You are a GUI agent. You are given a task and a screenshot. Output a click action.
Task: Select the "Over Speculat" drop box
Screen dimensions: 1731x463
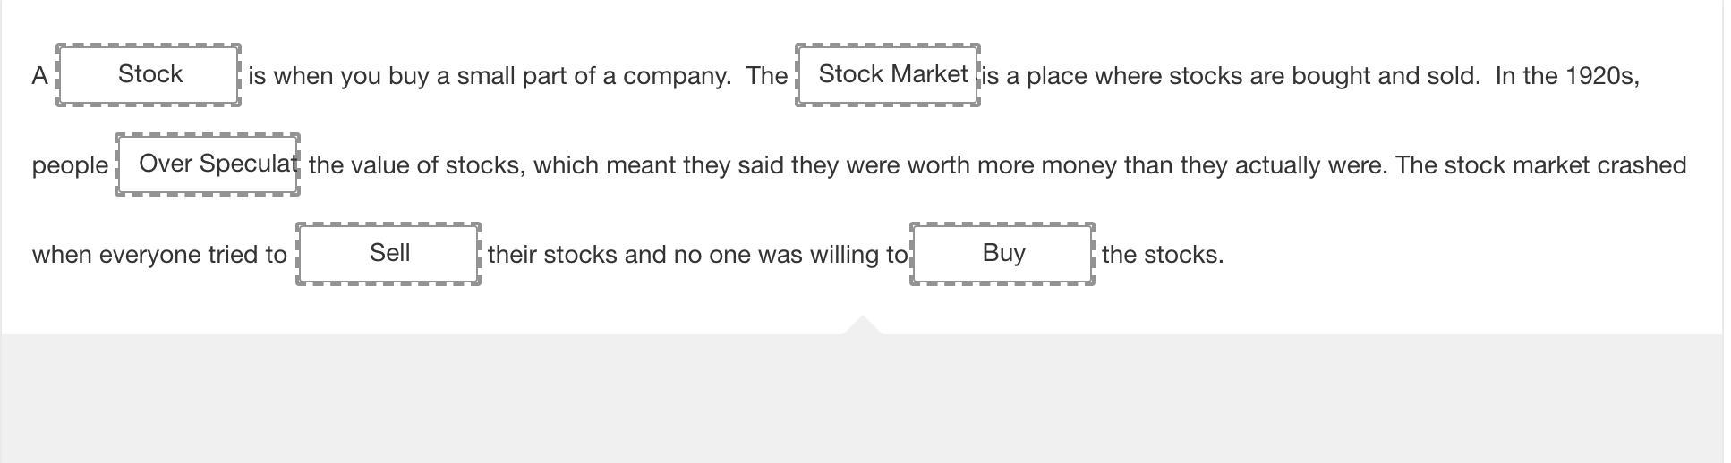pos(208,164)
